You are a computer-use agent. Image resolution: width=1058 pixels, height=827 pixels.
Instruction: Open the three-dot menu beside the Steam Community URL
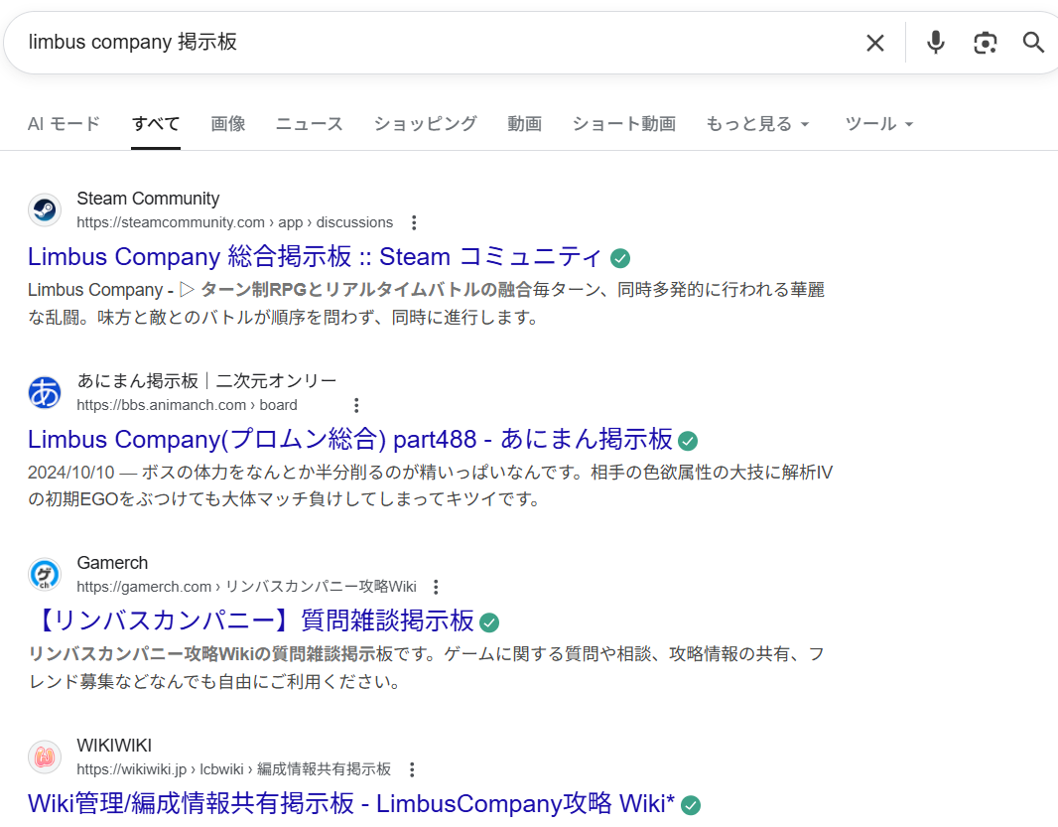[414, 223]
